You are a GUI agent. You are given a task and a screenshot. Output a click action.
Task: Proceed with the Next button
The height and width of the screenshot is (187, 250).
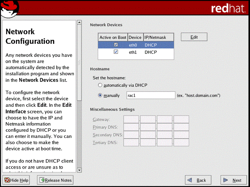[x=233, y=180]
